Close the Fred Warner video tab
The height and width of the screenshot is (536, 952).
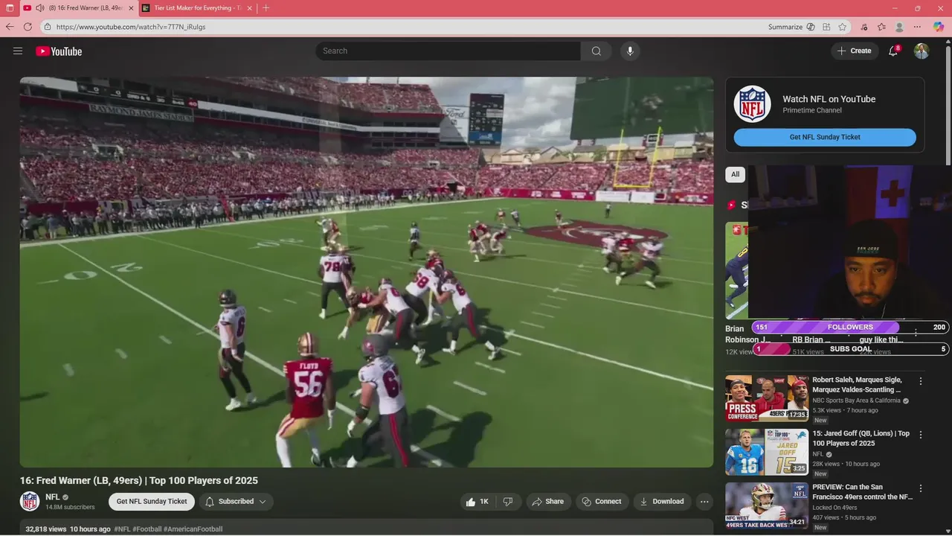point(131,8)
